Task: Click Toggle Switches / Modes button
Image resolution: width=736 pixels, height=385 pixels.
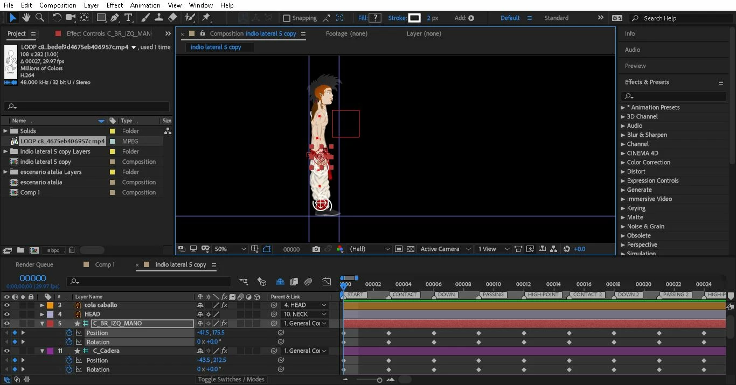Action: [231, 380]
